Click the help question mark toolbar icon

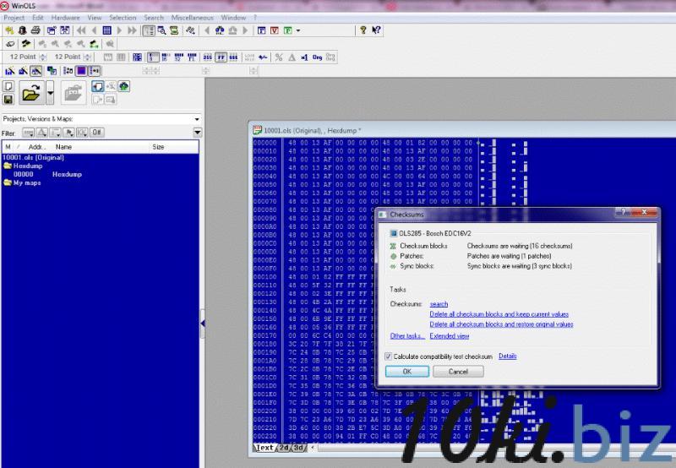tap(363, 30)
